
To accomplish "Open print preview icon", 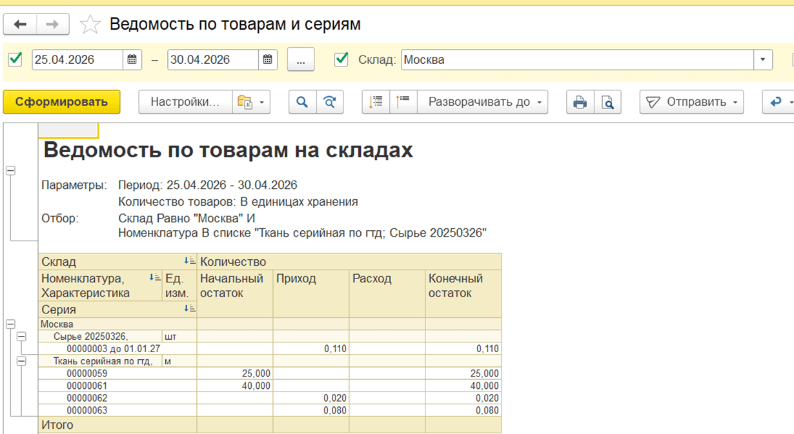I will click(x=607, y=102).
